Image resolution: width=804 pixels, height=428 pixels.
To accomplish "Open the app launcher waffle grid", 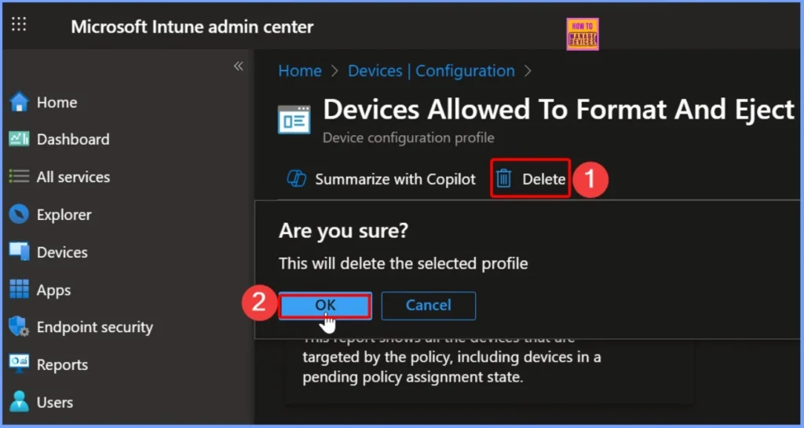I will pyautogui.click(x=19, y=24).
